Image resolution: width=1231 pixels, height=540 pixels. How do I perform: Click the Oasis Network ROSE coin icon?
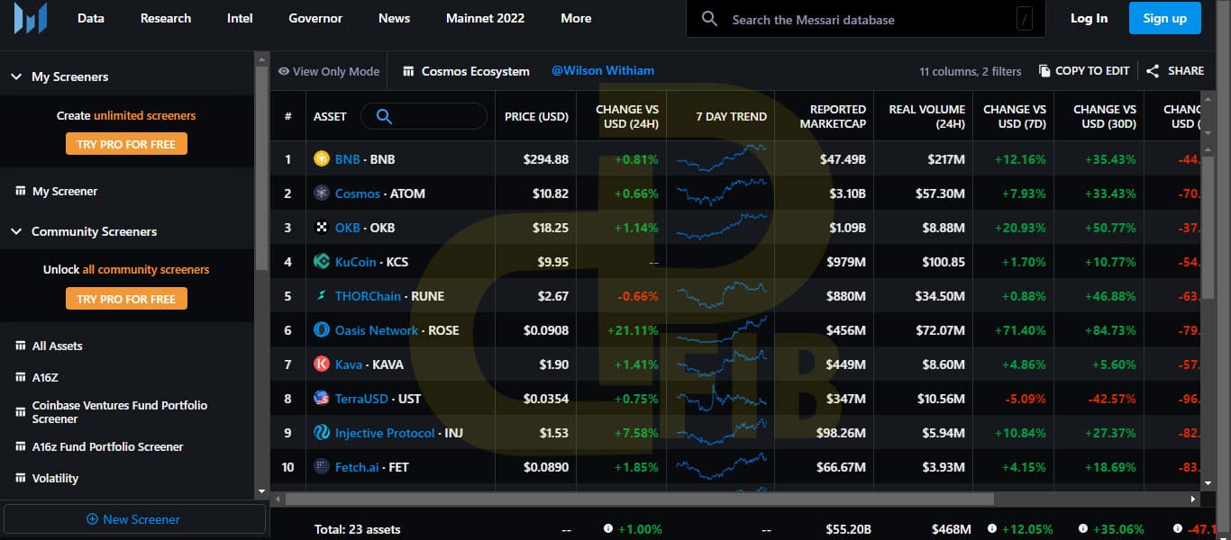(322, 330)
